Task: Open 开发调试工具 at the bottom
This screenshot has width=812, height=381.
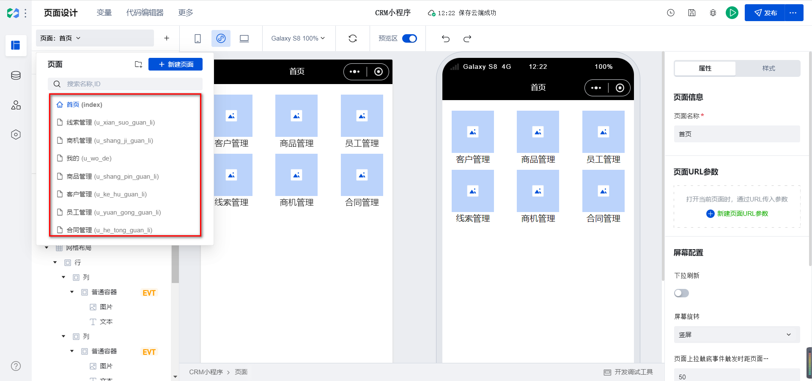Action: [628, 372]
